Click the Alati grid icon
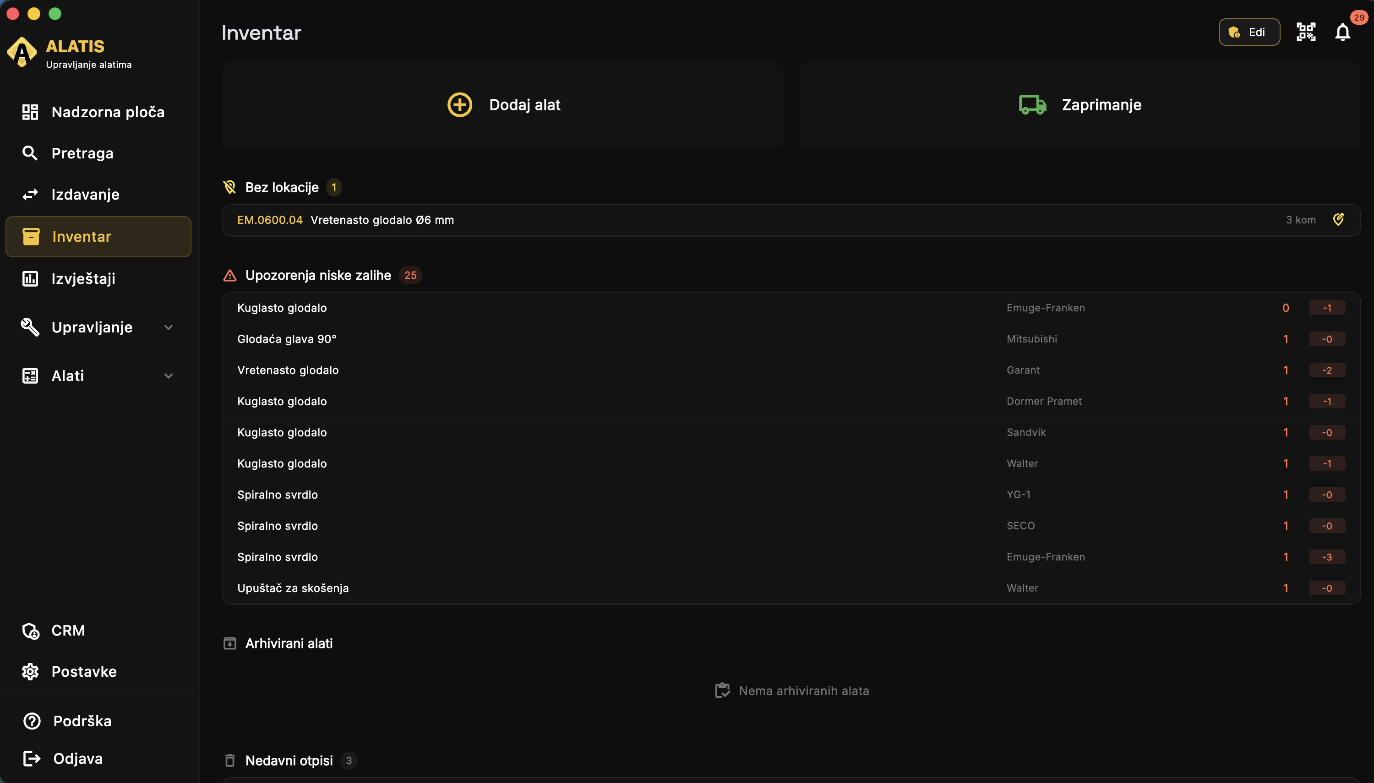Screen dimensions: 1374x783 [x=30, y=375]
